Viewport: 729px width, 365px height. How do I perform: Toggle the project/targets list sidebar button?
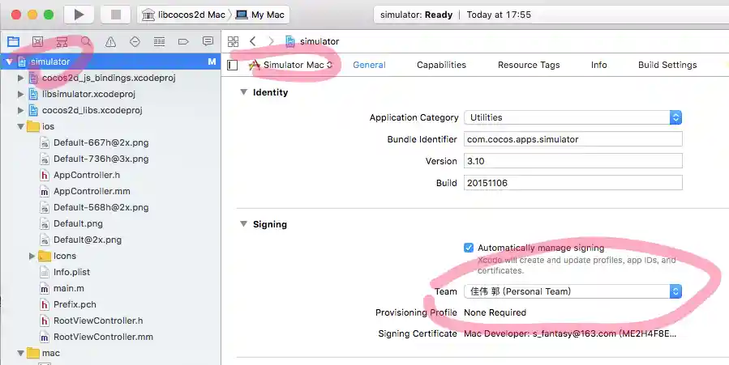(x=233, y=66)
